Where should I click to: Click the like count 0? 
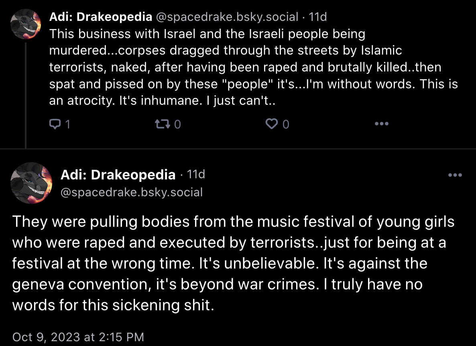pyautogui.click(x=286, y=124)
